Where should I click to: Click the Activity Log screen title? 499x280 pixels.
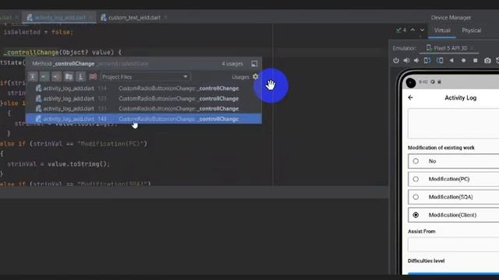coord(461,98)
